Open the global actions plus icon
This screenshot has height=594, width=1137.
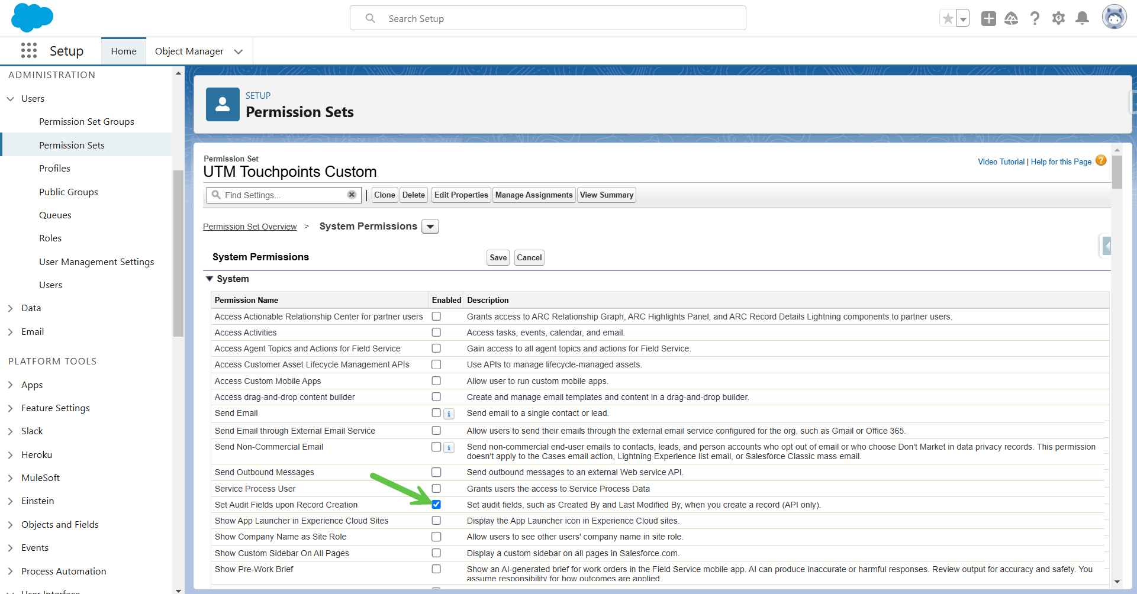(988, 18)
